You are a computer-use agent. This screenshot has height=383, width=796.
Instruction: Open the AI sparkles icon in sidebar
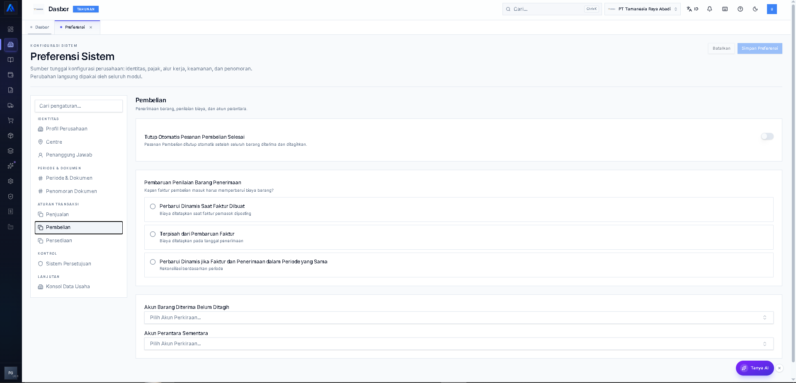coord(11,166)
